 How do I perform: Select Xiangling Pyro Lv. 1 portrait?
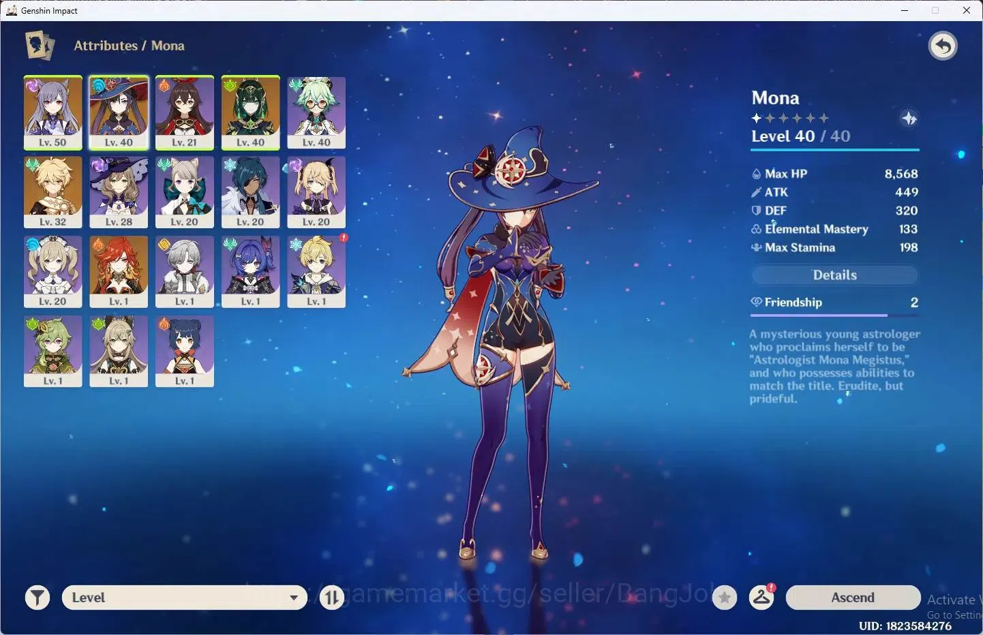[x=185, y=351]
